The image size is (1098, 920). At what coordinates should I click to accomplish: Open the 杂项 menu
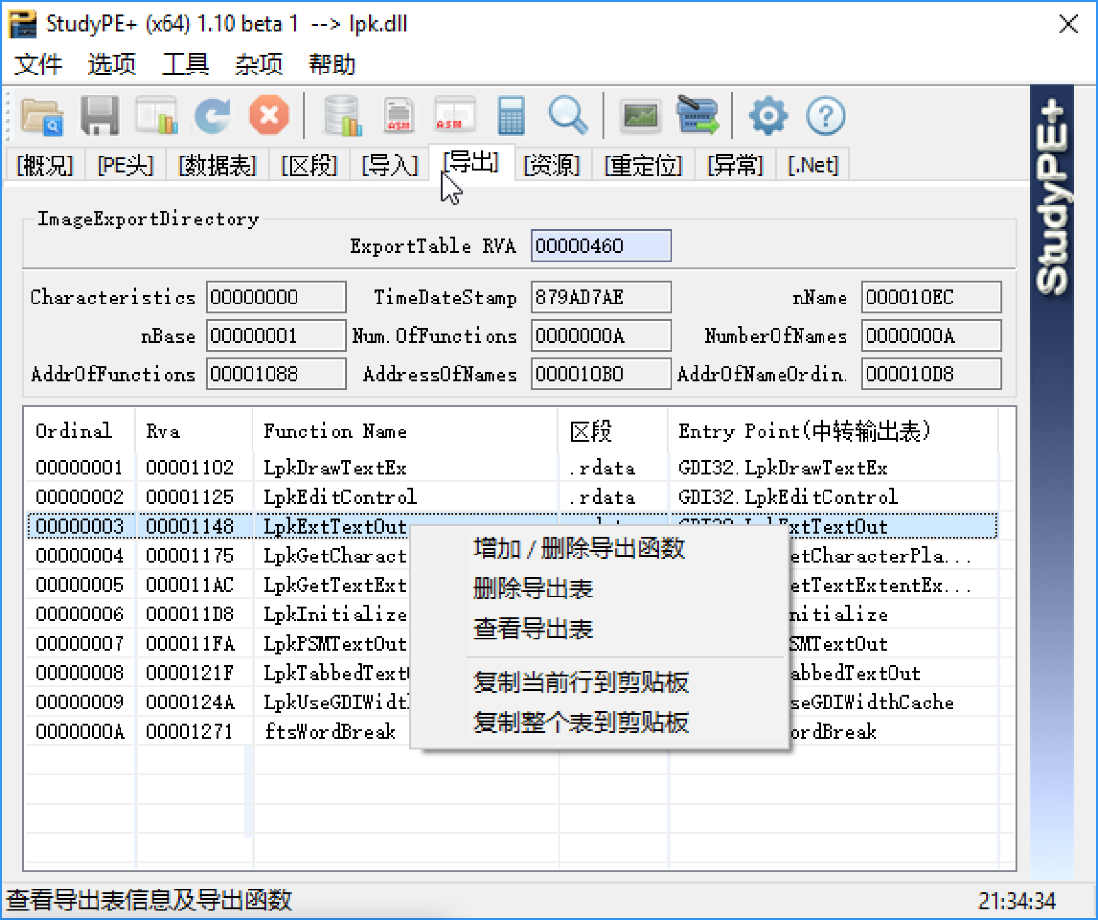(259, 64)
